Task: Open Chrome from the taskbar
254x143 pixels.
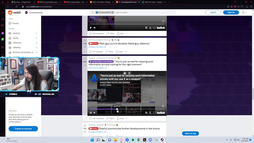Action: (139, 140)
